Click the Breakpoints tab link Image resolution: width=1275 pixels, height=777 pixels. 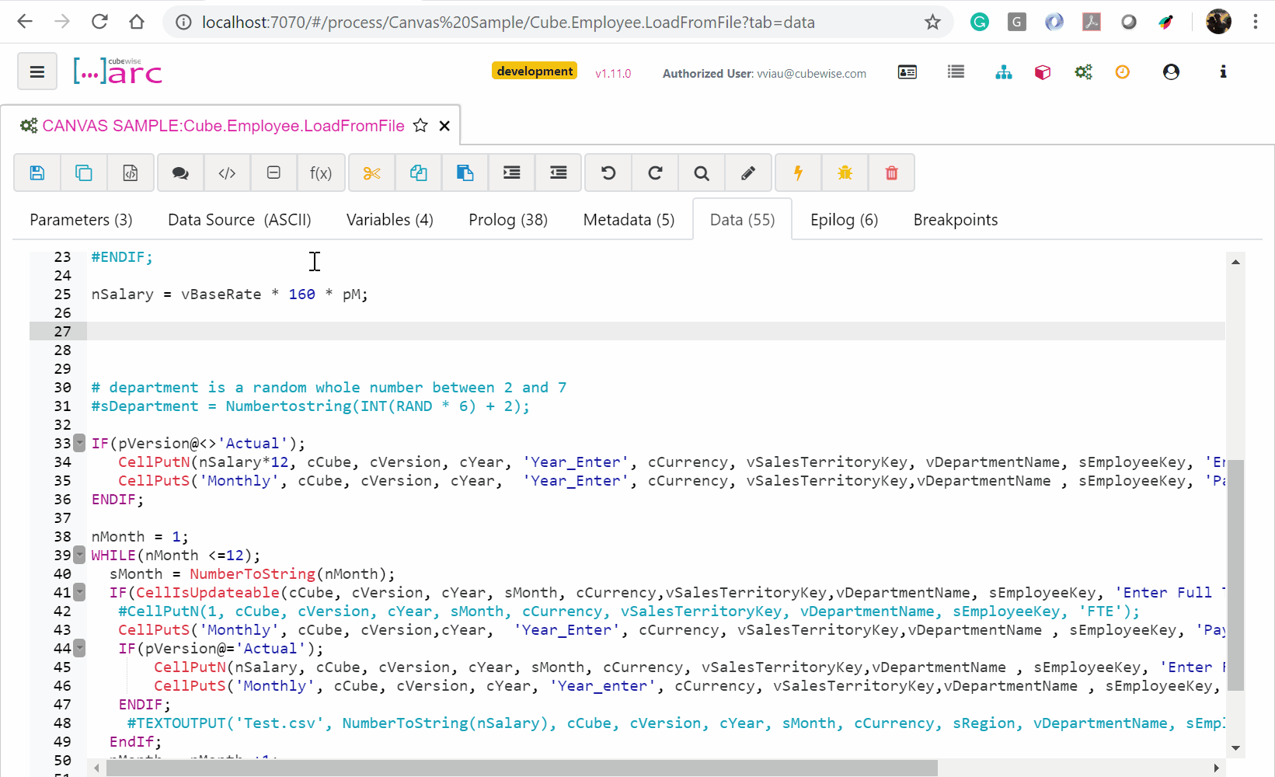coord(955,220)
